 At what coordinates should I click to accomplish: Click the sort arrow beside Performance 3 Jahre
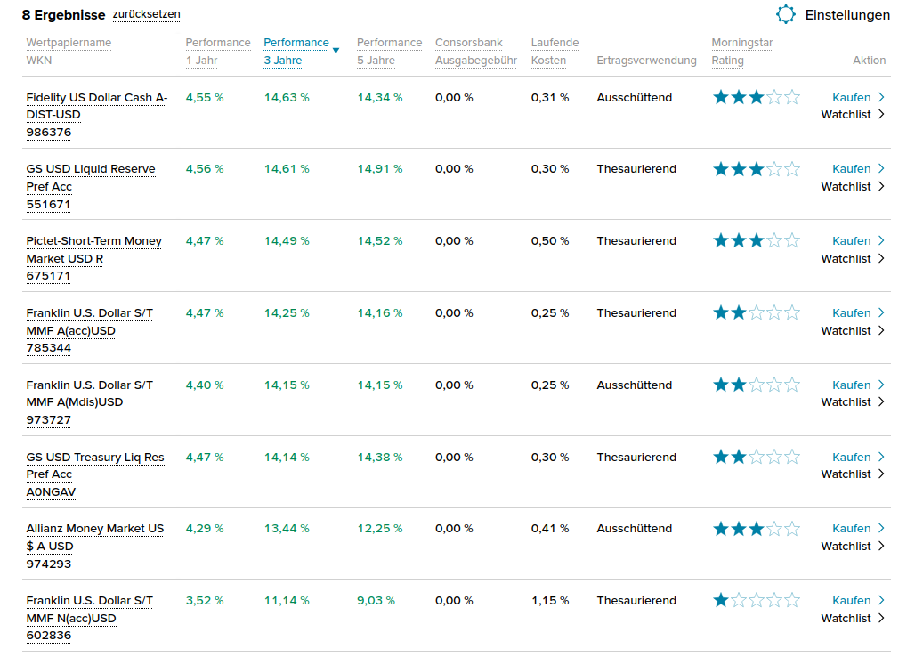(336, 51)
